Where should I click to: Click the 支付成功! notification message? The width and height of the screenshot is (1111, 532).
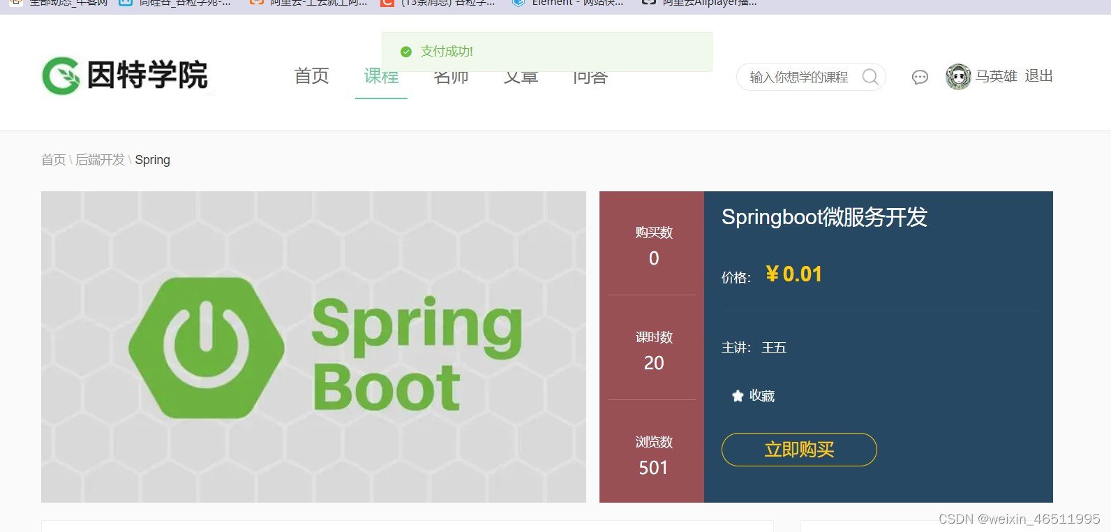(447, 52)
